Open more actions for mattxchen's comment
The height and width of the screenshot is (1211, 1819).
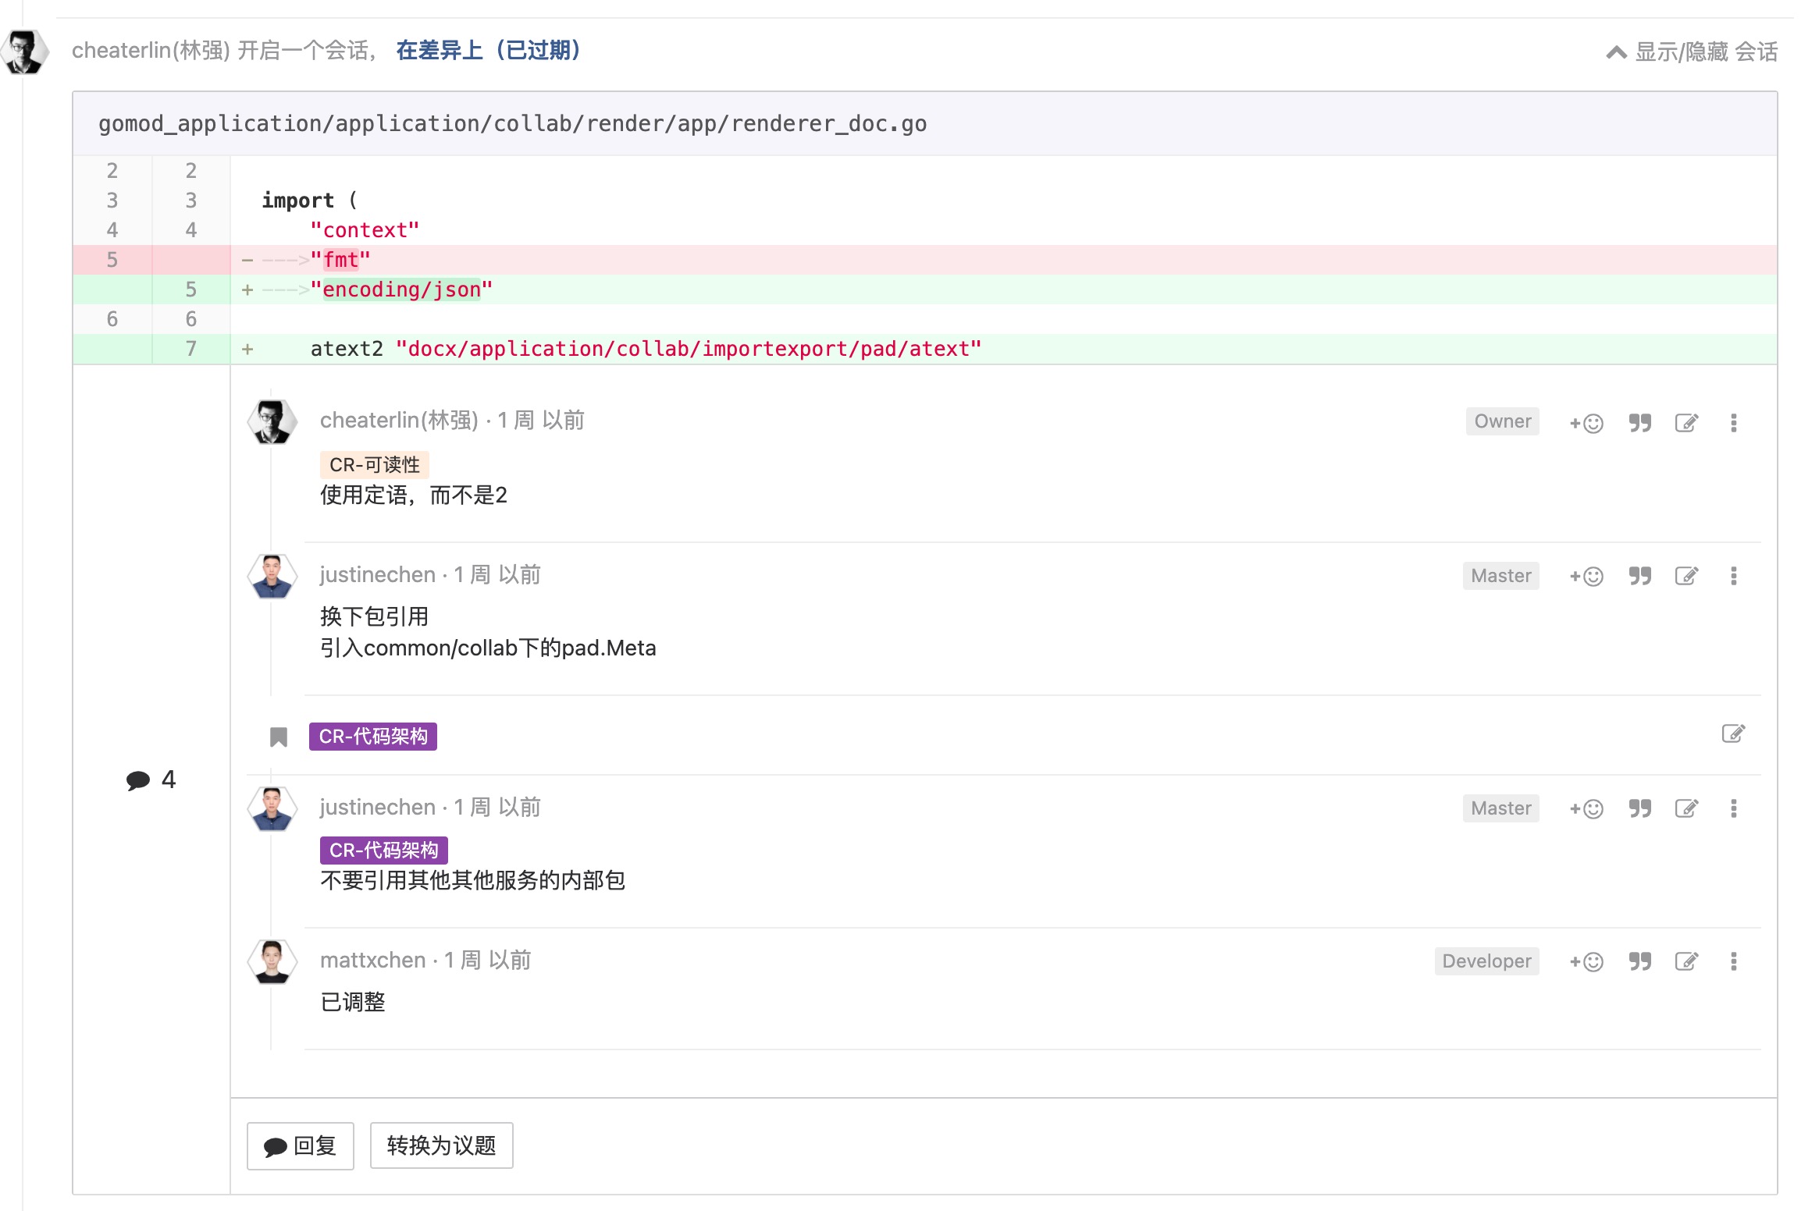(1733, 961)
